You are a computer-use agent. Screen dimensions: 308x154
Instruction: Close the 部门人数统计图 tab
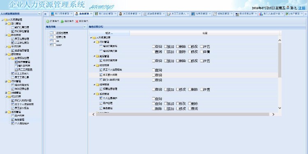click(282, 14)
